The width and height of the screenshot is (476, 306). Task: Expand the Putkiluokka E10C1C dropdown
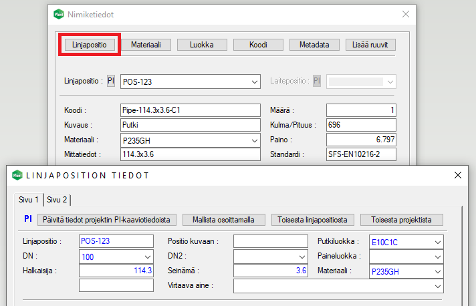(x=438, y=241)
